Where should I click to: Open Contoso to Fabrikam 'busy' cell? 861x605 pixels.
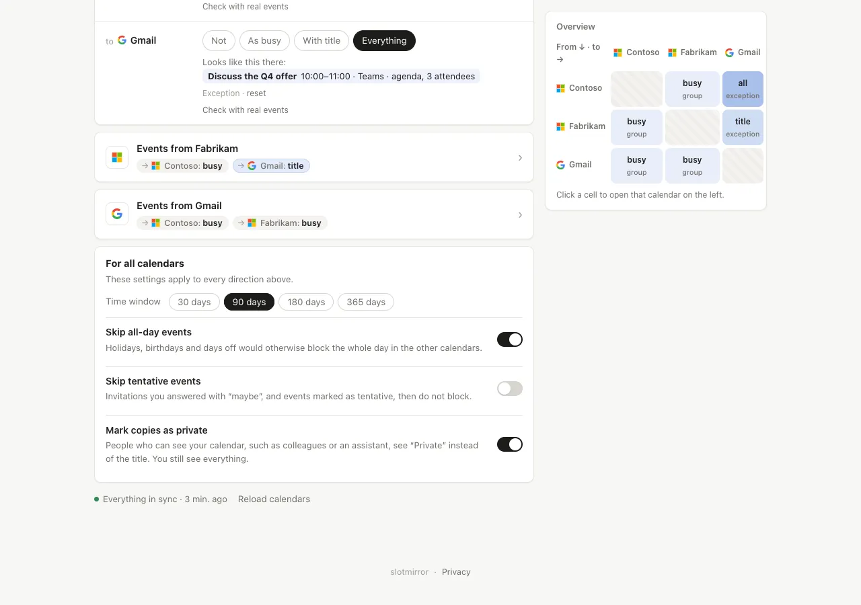tap(692, 89)
